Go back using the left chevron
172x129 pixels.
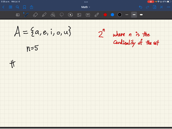point(3,7)
